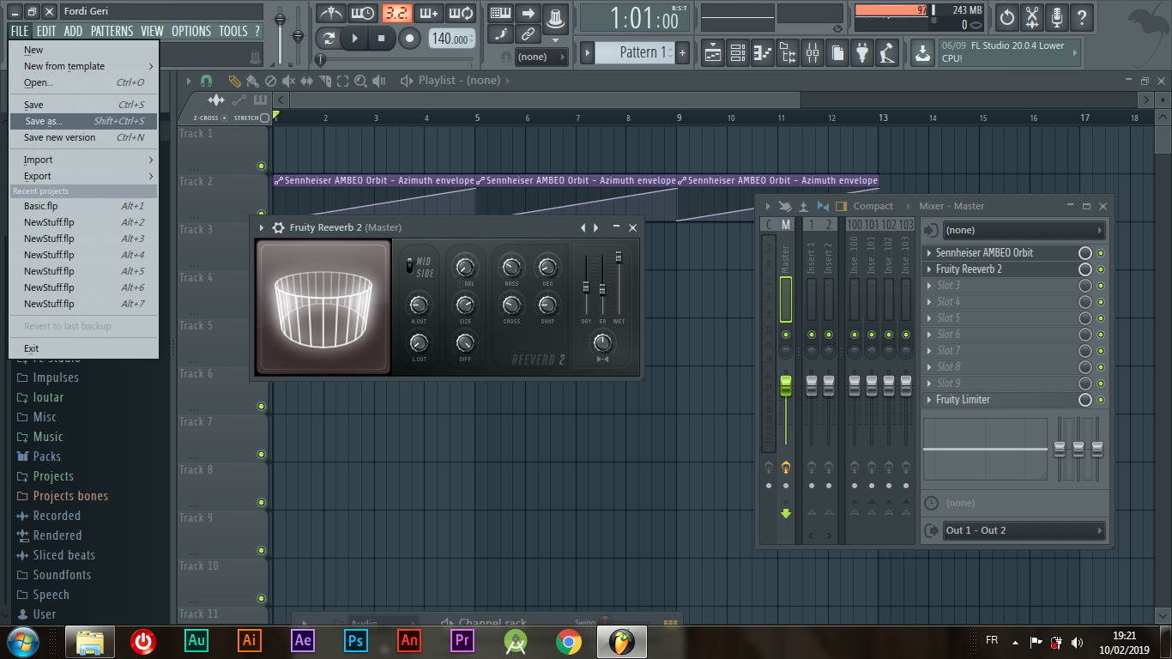1172x659 pixels.
Task: Click the Stop button
Action: tap(382, 38)
